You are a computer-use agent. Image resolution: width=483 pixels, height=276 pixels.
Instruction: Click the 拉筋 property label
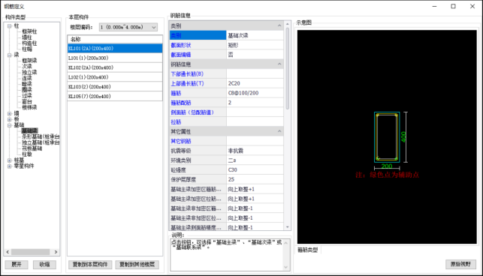click(176, 121)
